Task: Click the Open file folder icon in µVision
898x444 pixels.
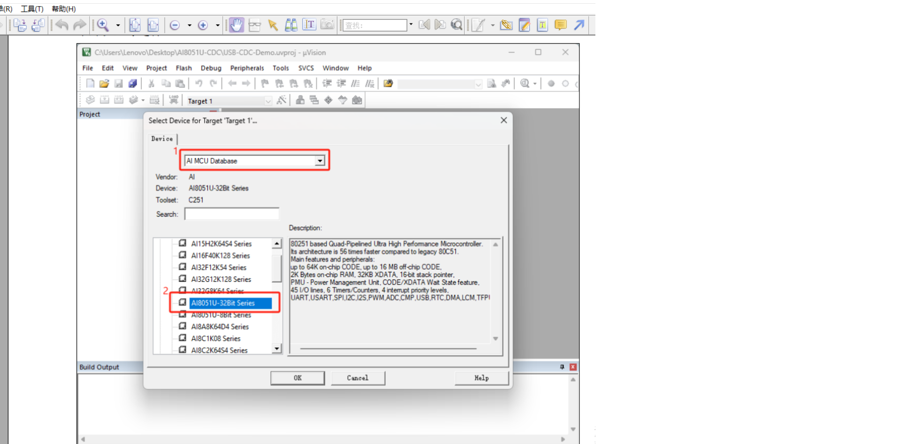Action: click(x=104, y=83)
